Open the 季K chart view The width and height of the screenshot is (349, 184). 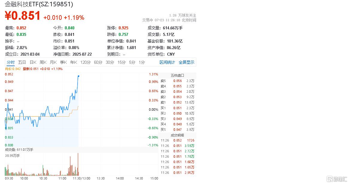(63, 62)
